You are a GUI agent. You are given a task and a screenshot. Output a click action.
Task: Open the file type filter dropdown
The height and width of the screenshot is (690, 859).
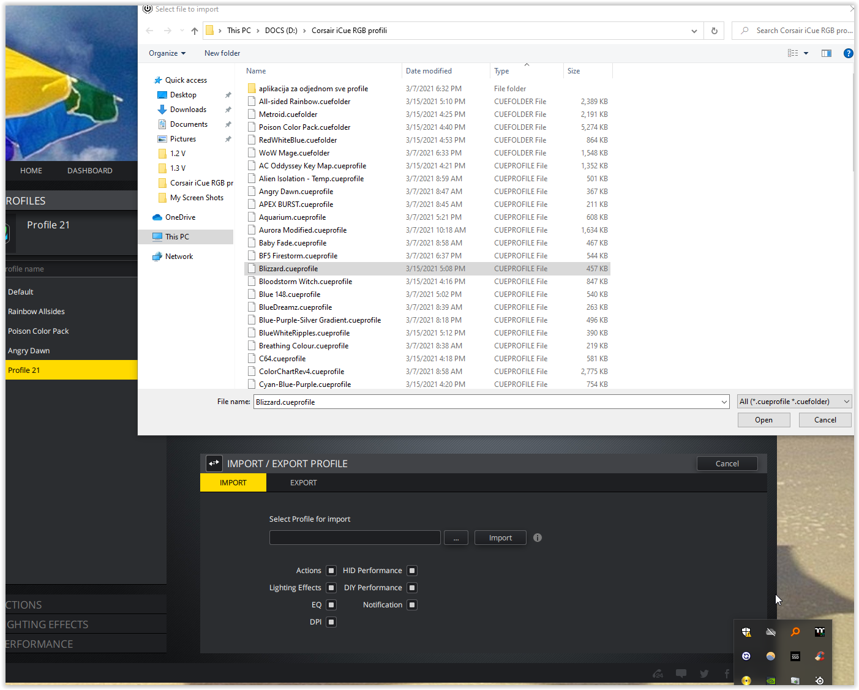(794, 402)
